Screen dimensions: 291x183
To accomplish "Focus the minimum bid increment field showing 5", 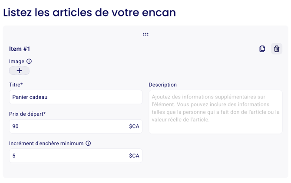I will click(76, 156).
